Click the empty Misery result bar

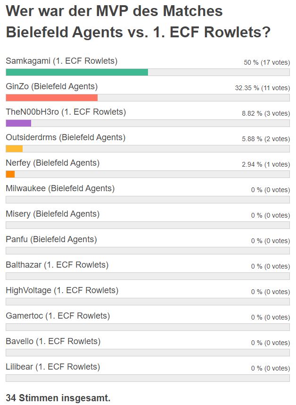[x=148, y=225]
